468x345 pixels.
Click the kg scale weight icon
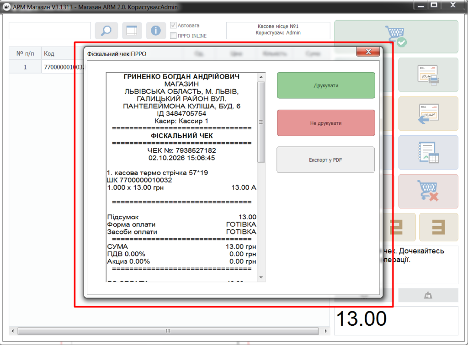point(428,296)
